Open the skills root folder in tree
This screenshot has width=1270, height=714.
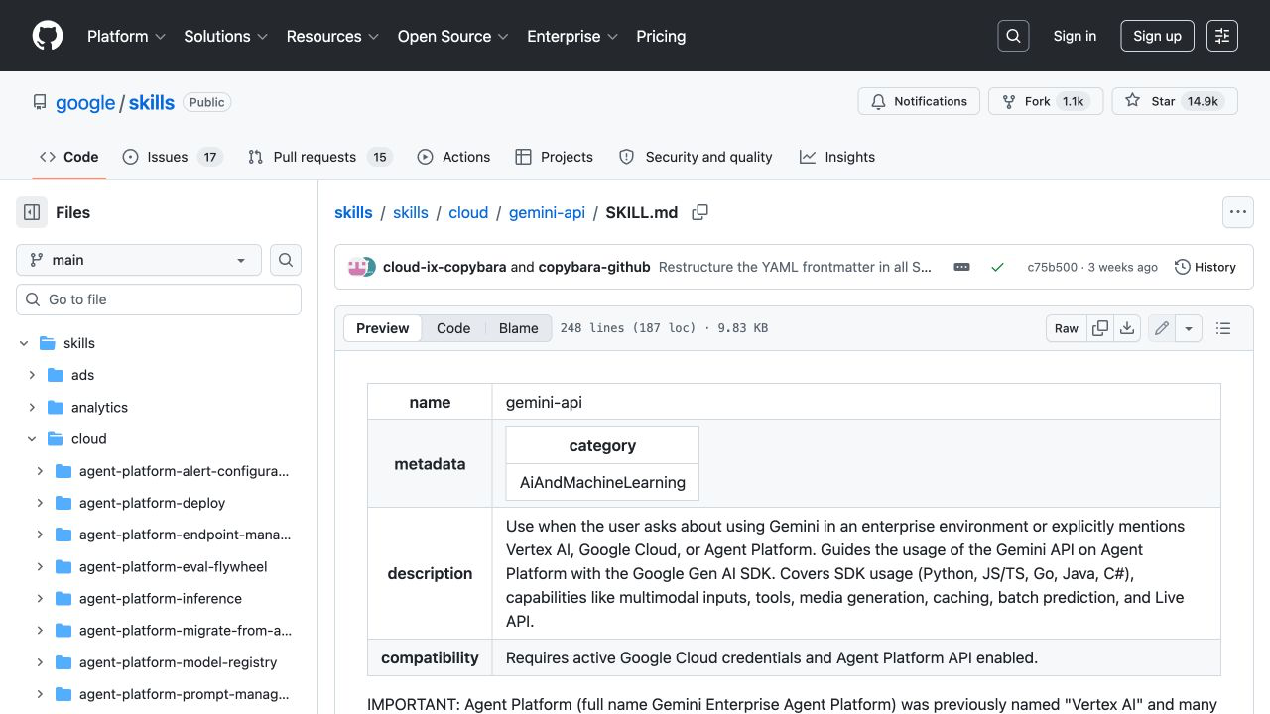(79, 343)
